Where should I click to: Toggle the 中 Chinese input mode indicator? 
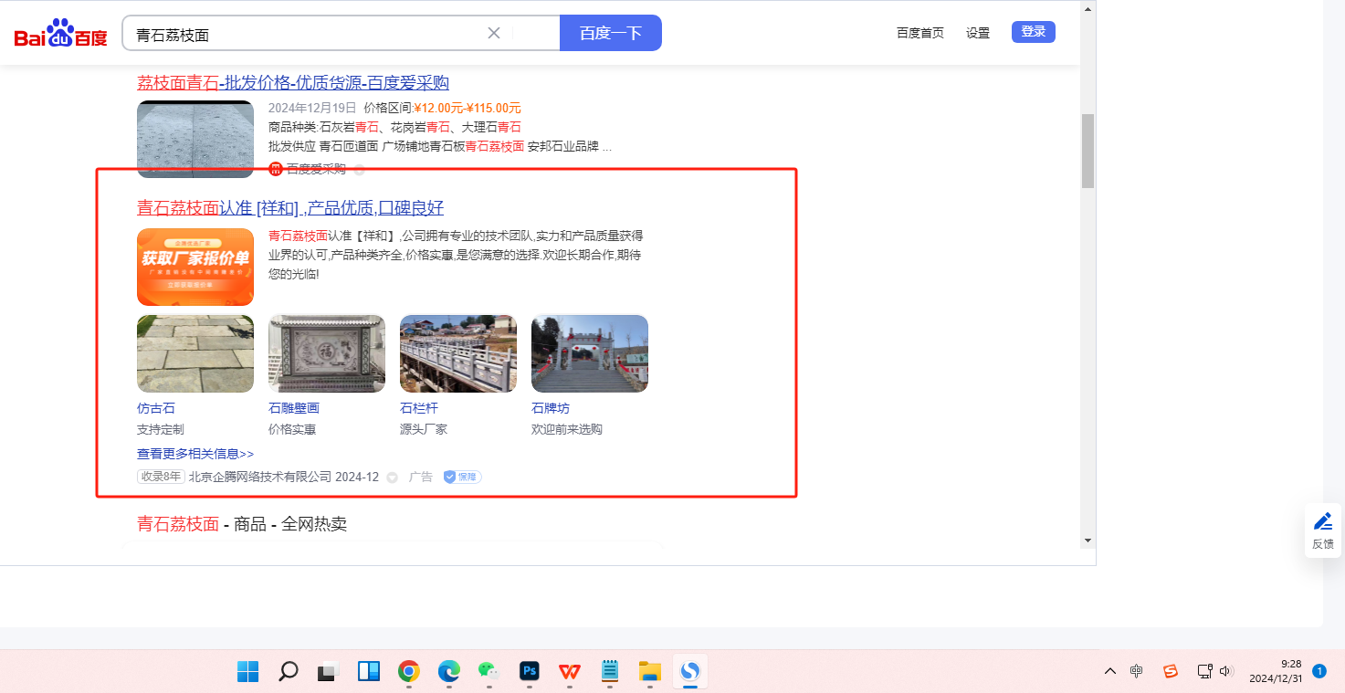pos(1136,671)
